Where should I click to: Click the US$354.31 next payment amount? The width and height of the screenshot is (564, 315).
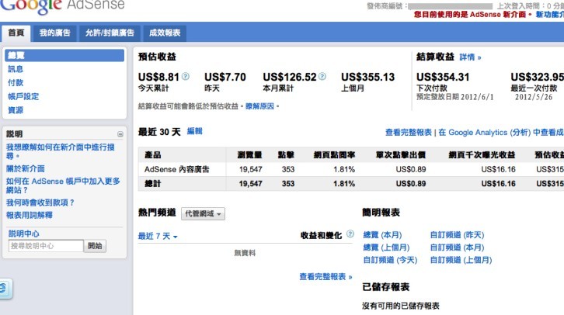pos(443,77)
